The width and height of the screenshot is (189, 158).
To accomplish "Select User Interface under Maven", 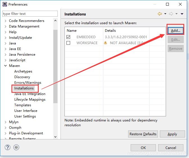I will (x=26, y=111).
